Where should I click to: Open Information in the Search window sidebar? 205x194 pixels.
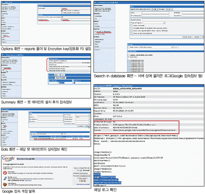coord(99,40)
